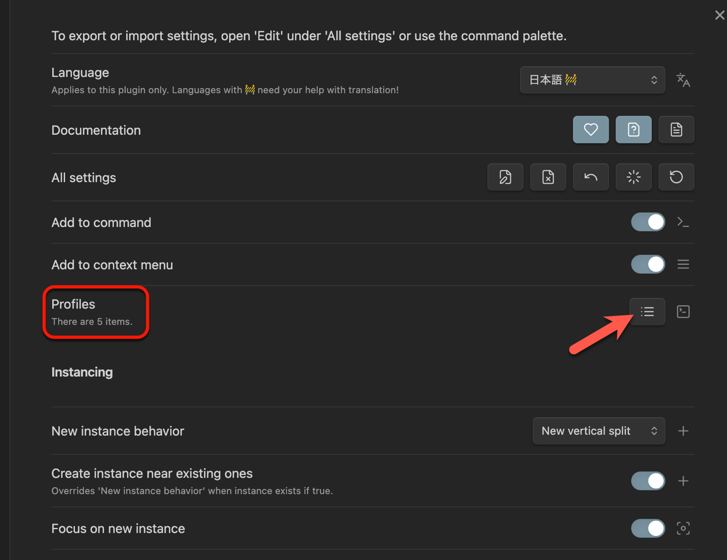Click the undo arrow in All settings
This screenshot has height=560, width=727.
tap(590, 178)
